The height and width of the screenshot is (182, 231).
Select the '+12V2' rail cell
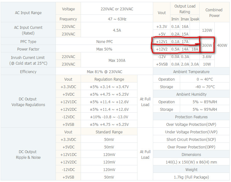tap(162, 49)
